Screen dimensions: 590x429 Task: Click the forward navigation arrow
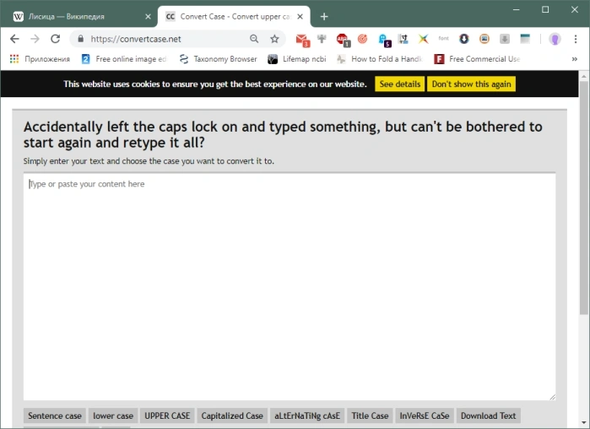coord(35,39)
